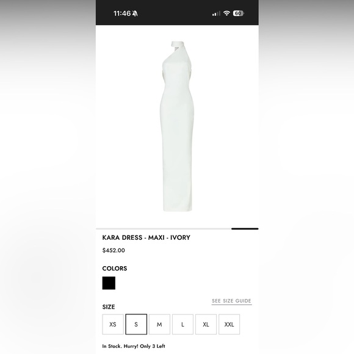Tap the Only 3 Left stock notice
This screenshot has height=354, width=354.
tap(134, 346)
